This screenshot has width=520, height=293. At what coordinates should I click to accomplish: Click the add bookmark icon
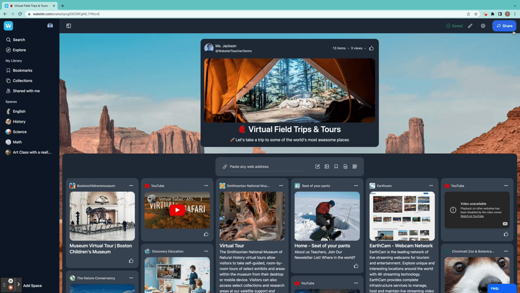click(x=336, y=166)
